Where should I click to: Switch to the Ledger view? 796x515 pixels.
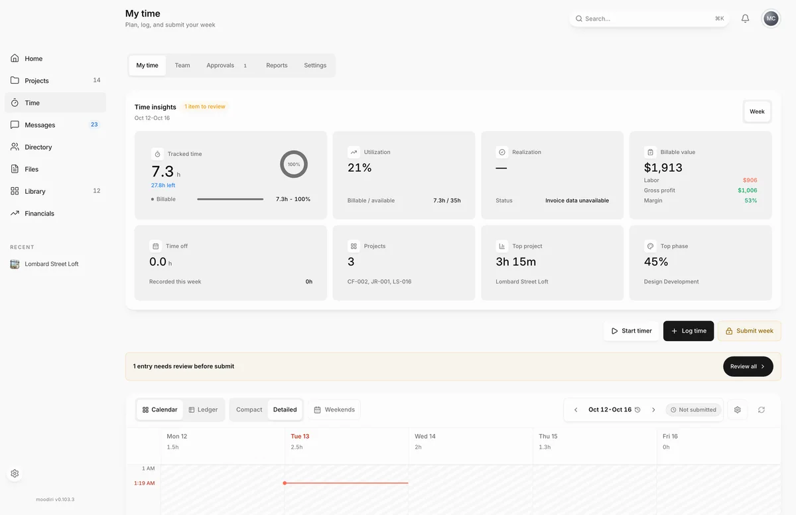tap(203, 410)
